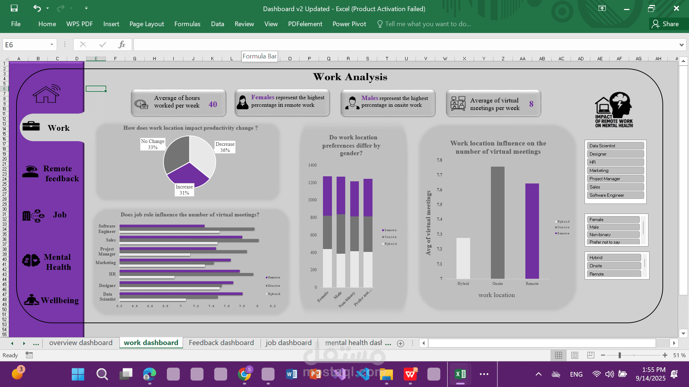
Task: Click the Share button
Action: (x=666, y=24)
